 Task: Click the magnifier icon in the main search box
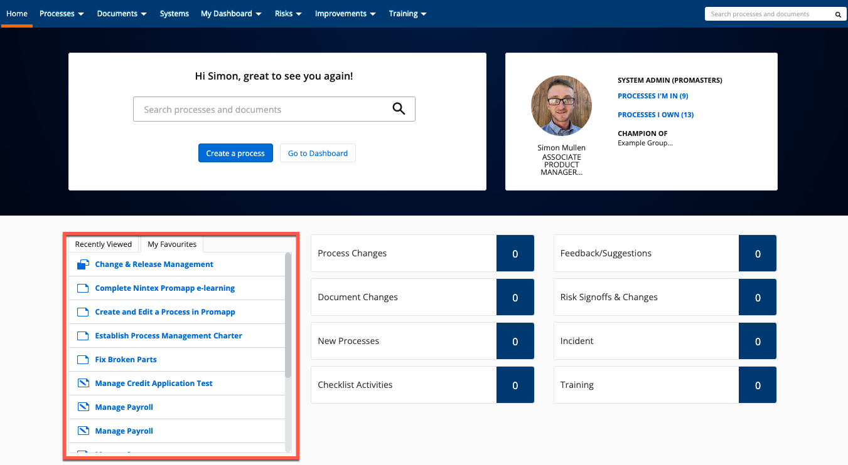(399, 109)
